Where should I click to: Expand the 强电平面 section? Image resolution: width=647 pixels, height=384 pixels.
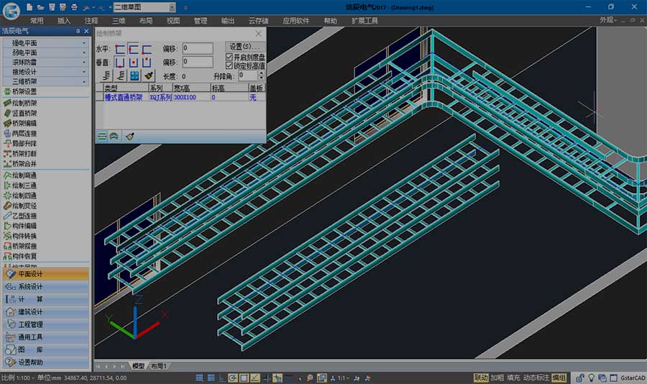(x=45, y=43)
